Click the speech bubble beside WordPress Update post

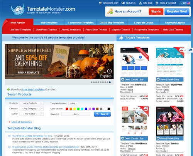pos(9,136)
